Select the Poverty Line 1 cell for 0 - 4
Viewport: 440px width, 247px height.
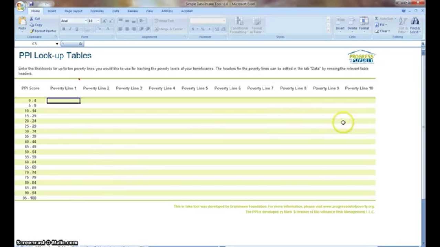(x=63, y=101)
